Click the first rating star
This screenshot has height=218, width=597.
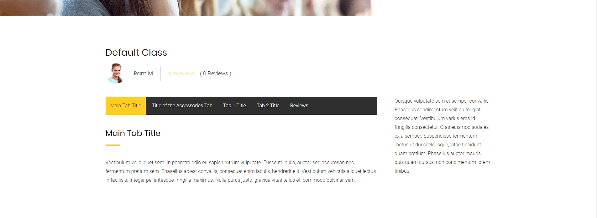169,74
